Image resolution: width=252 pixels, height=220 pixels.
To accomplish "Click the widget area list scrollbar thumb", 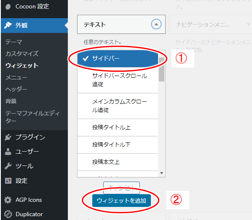I will click(161, 69).
